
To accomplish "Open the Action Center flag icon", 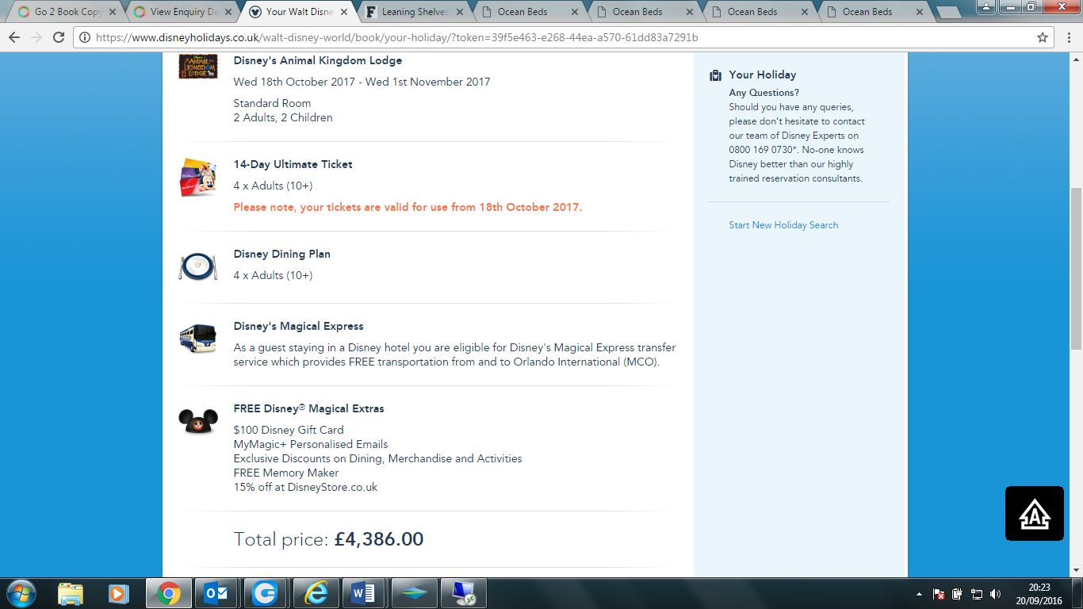I will point(939,593).
